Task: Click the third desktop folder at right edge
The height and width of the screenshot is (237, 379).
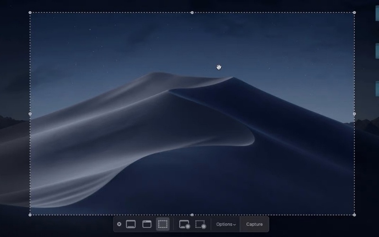Action: [x=377, y=89]
